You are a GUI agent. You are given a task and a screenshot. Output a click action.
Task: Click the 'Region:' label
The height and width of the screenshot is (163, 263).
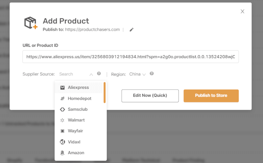point(118,74)
